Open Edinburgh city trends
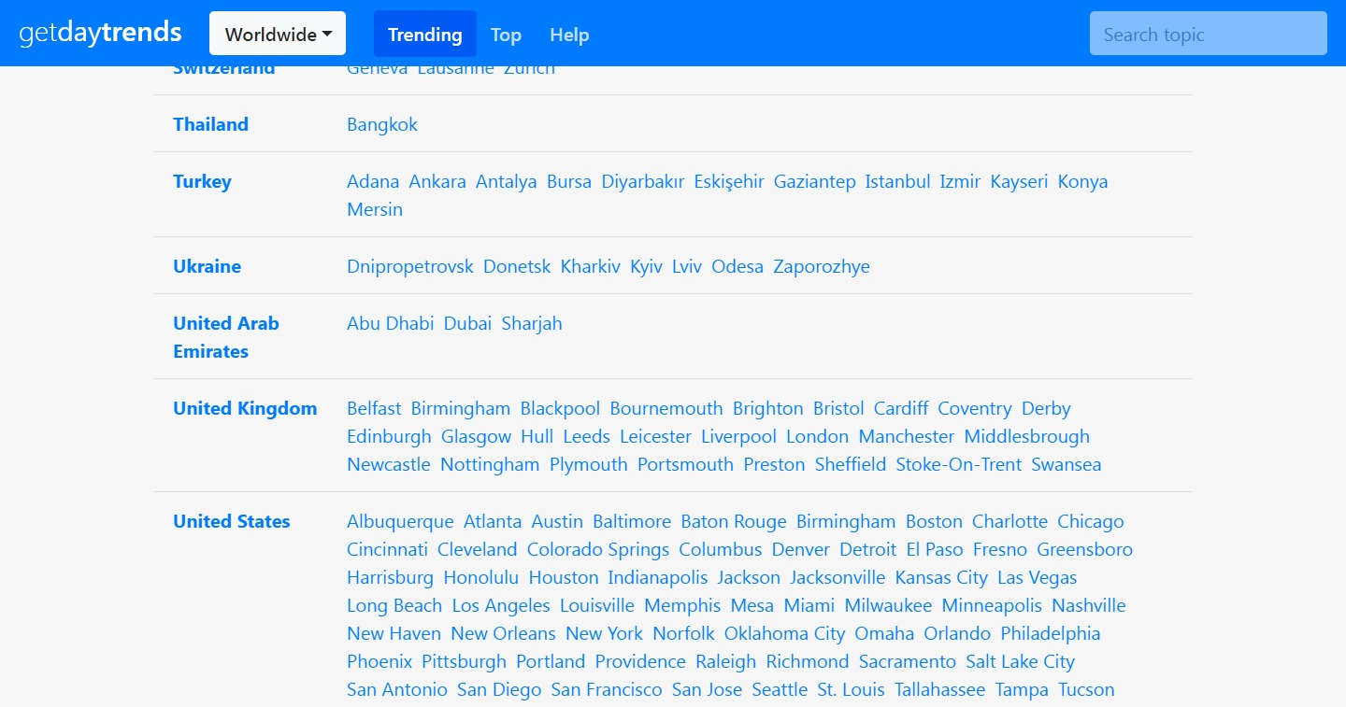Screen dimensions: 1346x707 [x=389, y=436]
